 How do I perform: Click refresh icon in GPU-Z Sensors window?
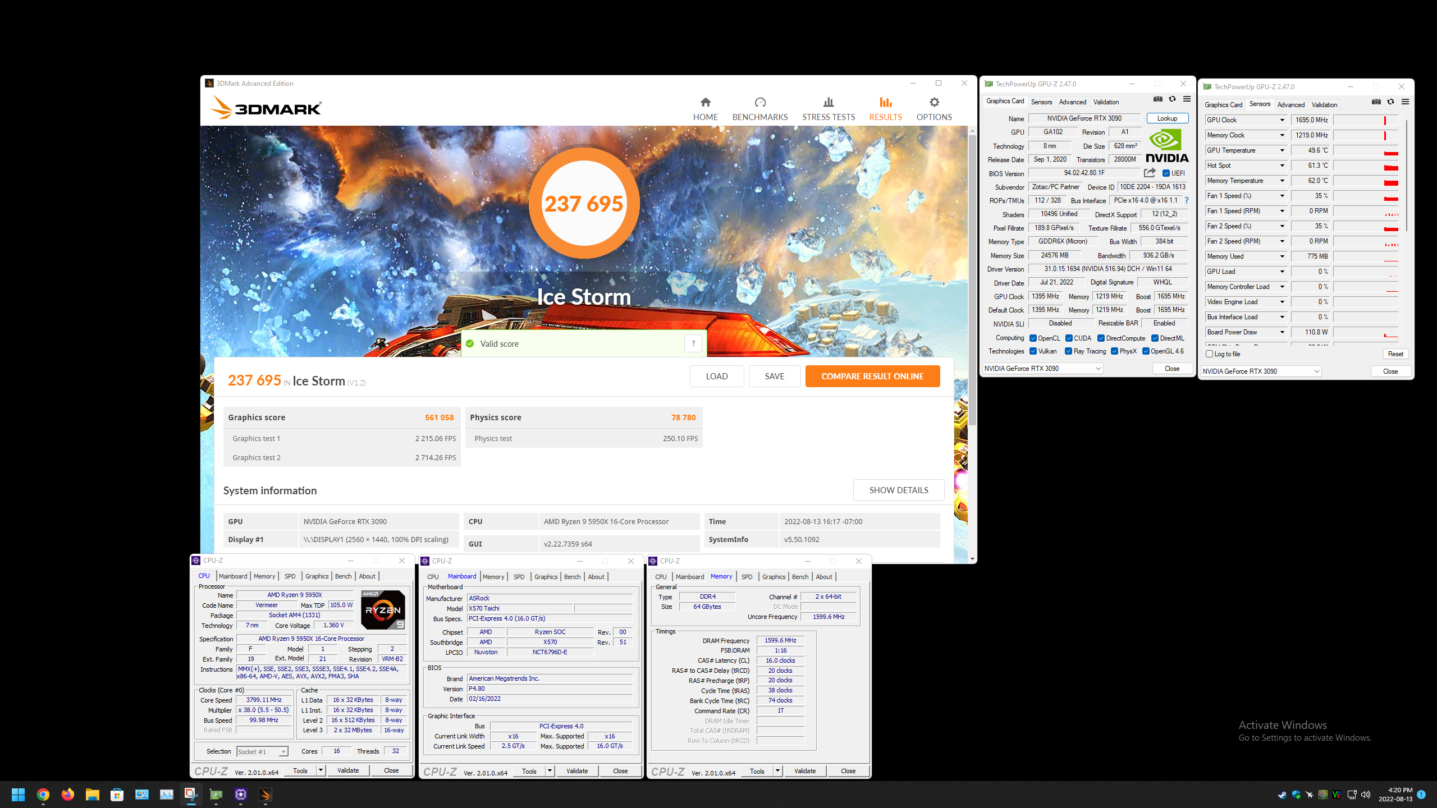click(1390, 102)
